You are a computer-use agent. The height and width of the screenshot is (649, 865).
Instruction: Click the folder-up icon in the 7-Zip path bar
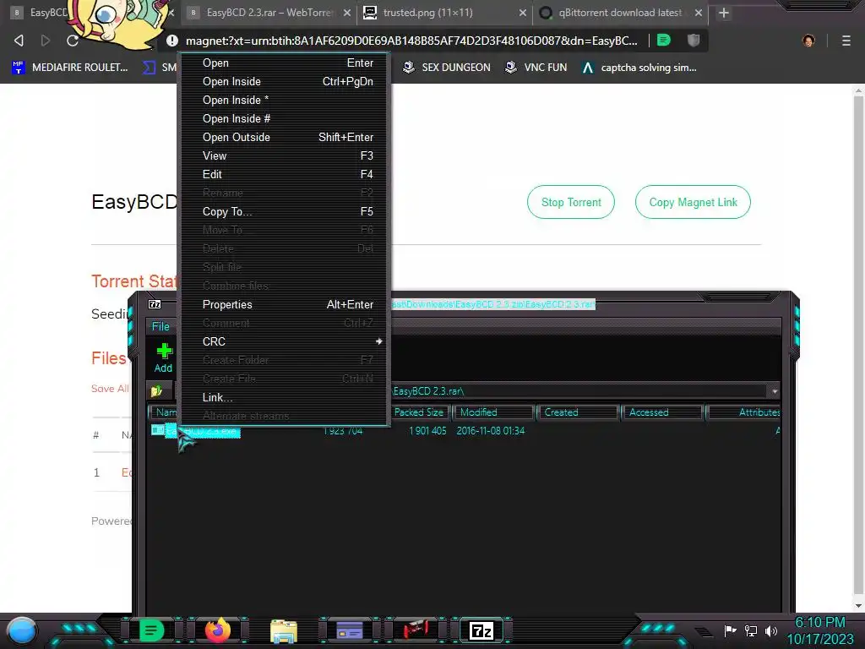(156, 390)
